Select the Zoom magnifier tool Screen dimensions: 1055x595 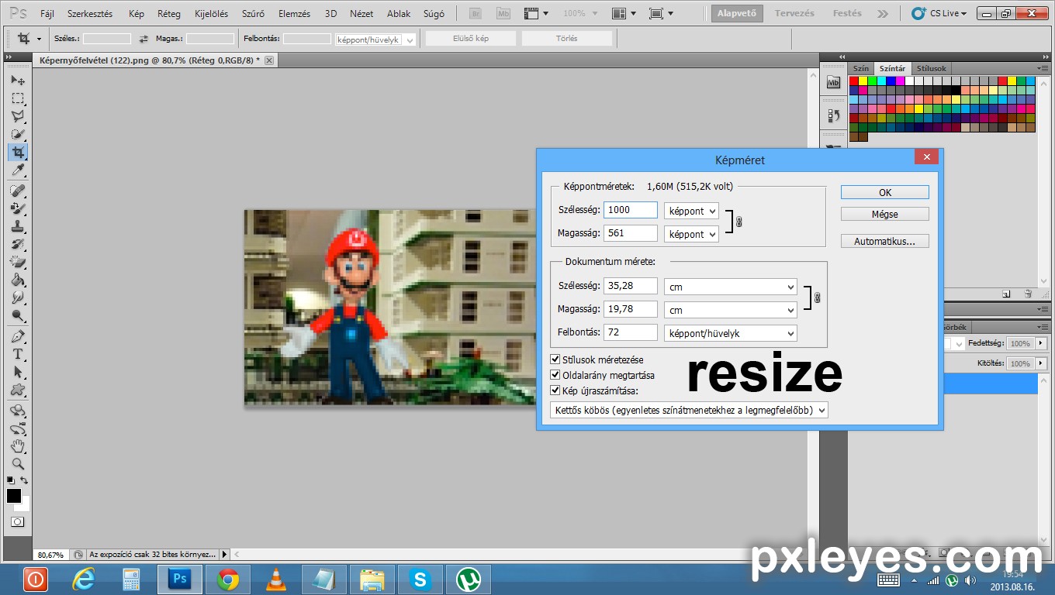coord(18,464)
